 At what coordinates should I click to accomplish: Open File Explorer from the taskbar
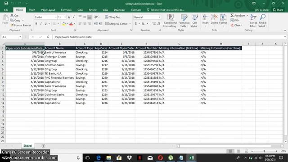point(109,157)
